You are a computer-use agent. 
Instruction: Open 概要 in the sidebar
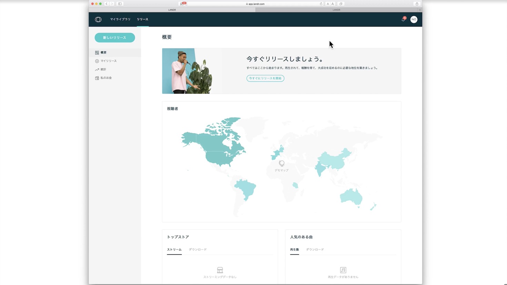point(115,53)
